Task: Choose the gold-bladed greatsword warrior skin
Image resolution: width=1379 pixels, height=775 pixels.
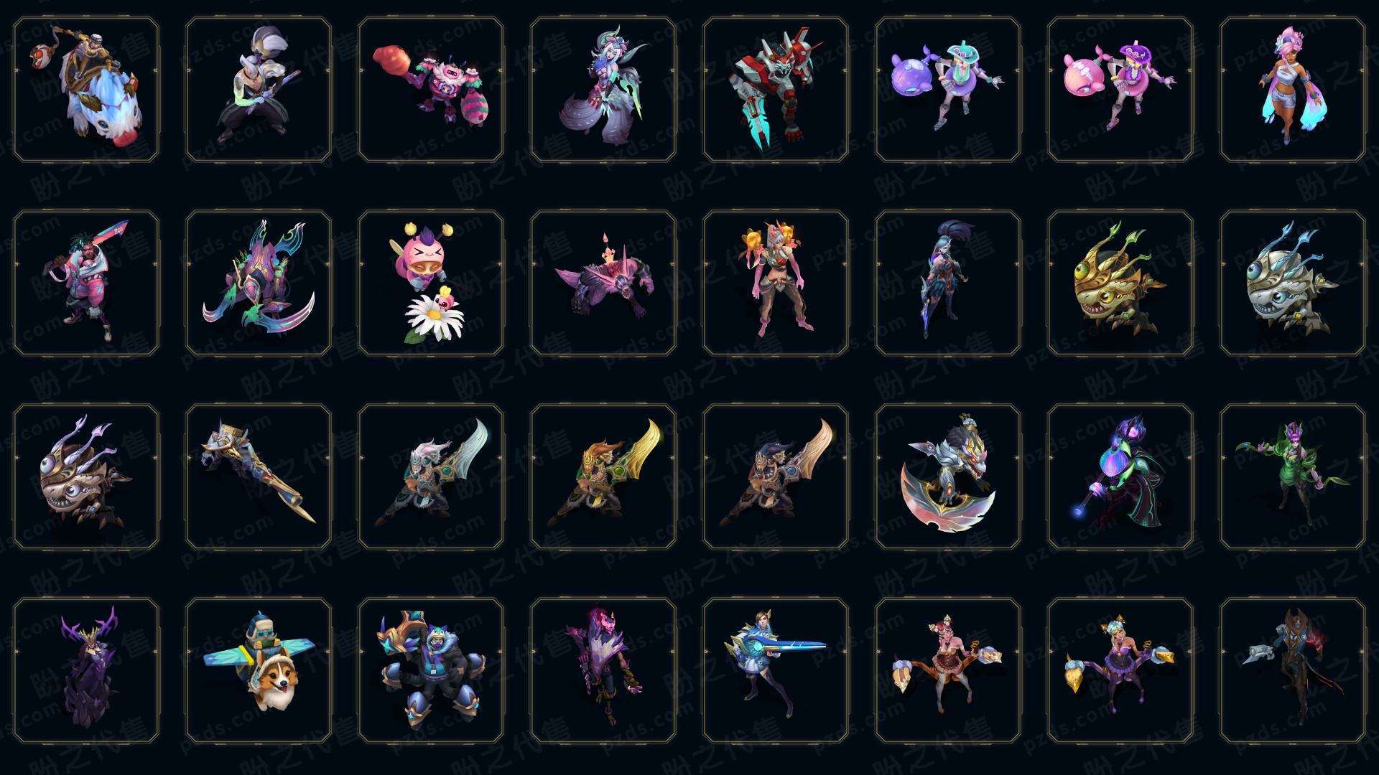Action: coord(603,476)
